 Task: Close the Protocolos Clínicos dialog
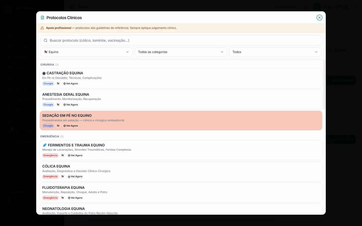point(319,18)
